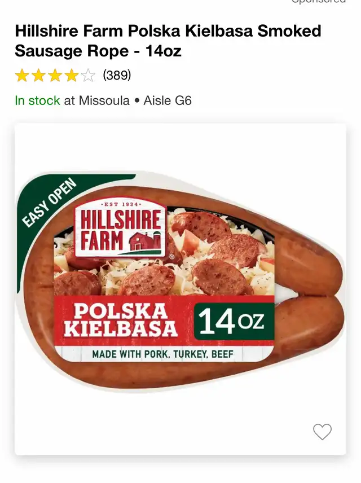The image size is (361, 483).
Task: Open the Hillshire Farm Polska Kielbasa title
Action: pyautogui.click(x=168, y=41)
